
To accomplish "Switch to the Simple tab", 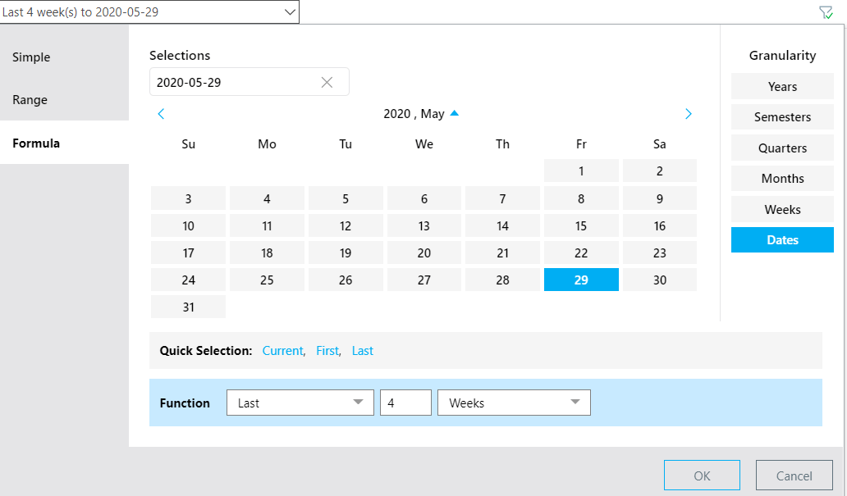I will point(64,57).
